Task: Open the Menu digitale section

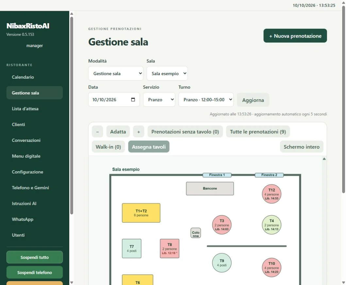Action: 34,156
